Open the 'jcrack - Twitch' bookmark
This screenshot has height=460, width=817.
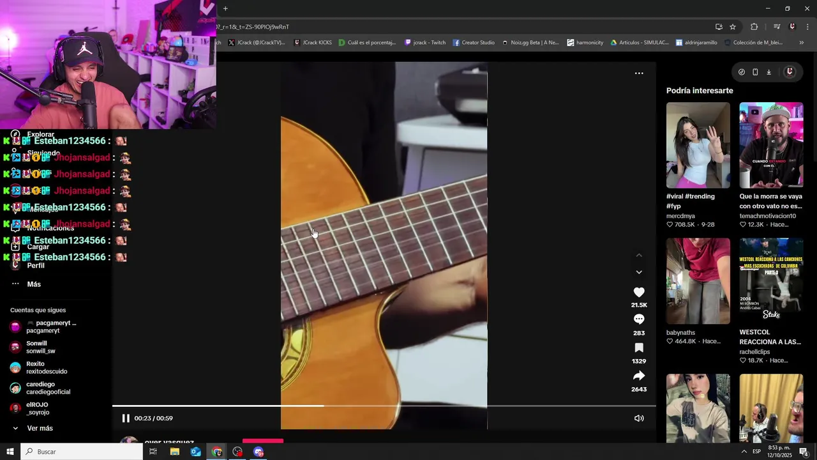click(x=425, y=43)
